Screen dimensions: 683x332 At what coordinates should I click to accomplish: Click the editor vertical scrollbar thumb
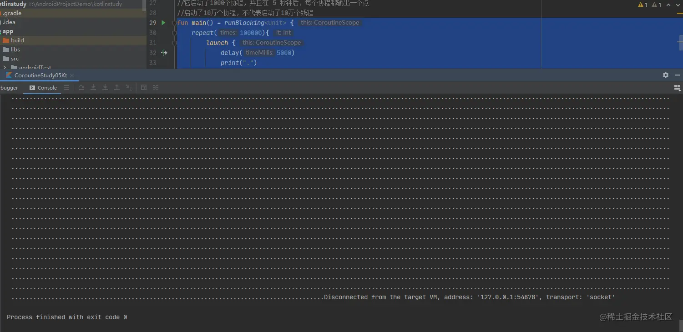(681, 44)
